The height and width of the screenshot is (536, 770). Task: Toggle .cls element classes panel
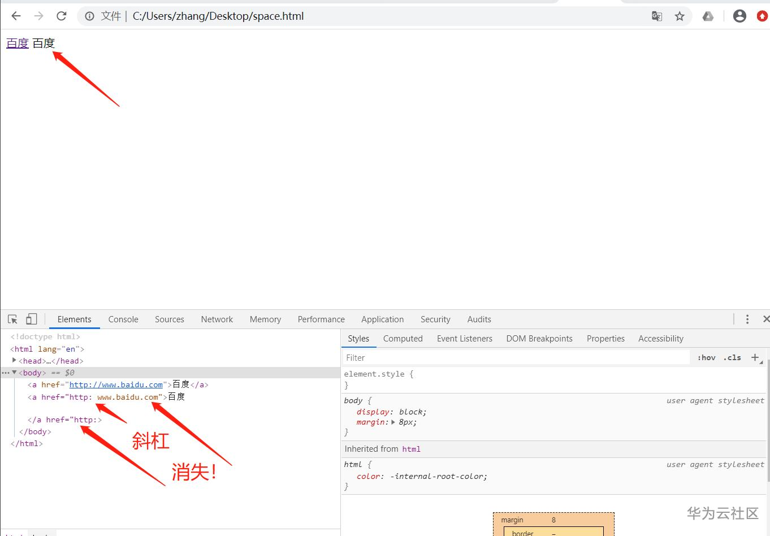point(732,357)
